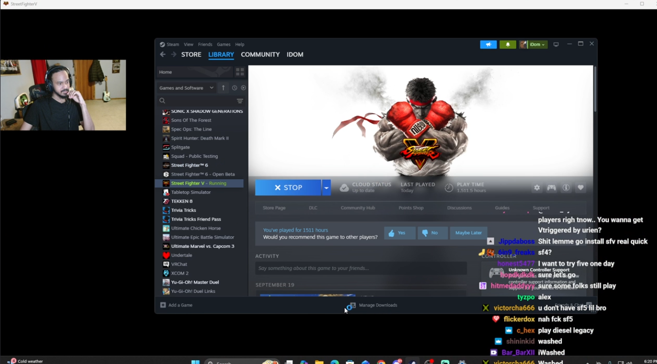Stop the running Street Fighter V game
Screen dimensions: 657x364
[x=288, y=188]
